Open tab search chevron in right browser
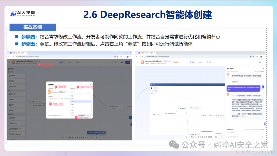The height and width of the screenshot is (156, 277). click(136, 53)
